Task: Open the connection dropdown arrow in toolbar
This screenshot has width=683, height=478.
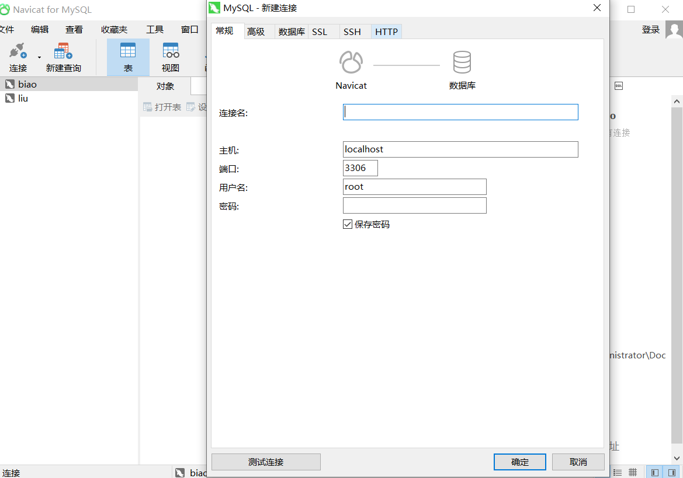Action: point(39,57)
